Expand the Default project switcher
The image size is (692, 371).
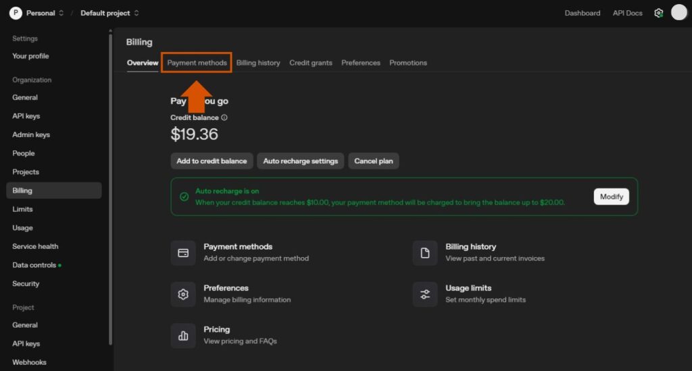tap(137, 13)
